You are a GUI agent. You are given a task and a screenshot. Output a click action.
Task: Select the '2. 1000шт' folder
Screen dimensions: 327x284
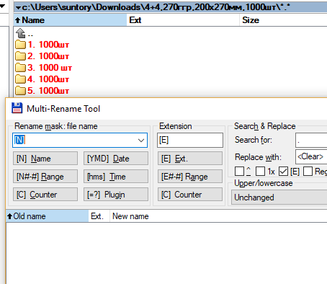(x=48, y=56)
